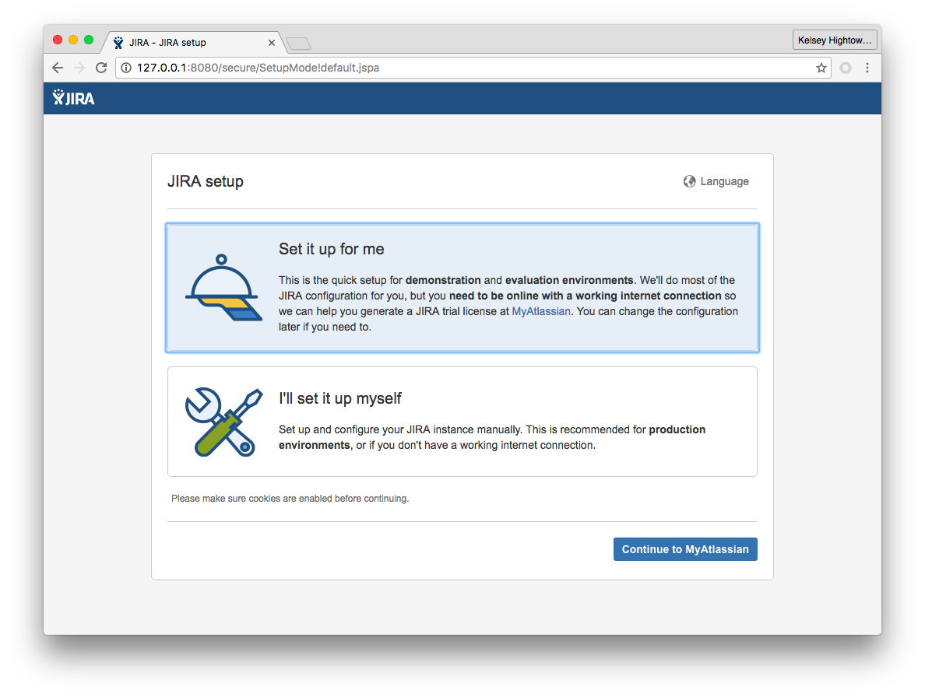The width and height of the screenshot is (925, 697).
Task: Bookmark page with the star icon
Action: (821, 68)
